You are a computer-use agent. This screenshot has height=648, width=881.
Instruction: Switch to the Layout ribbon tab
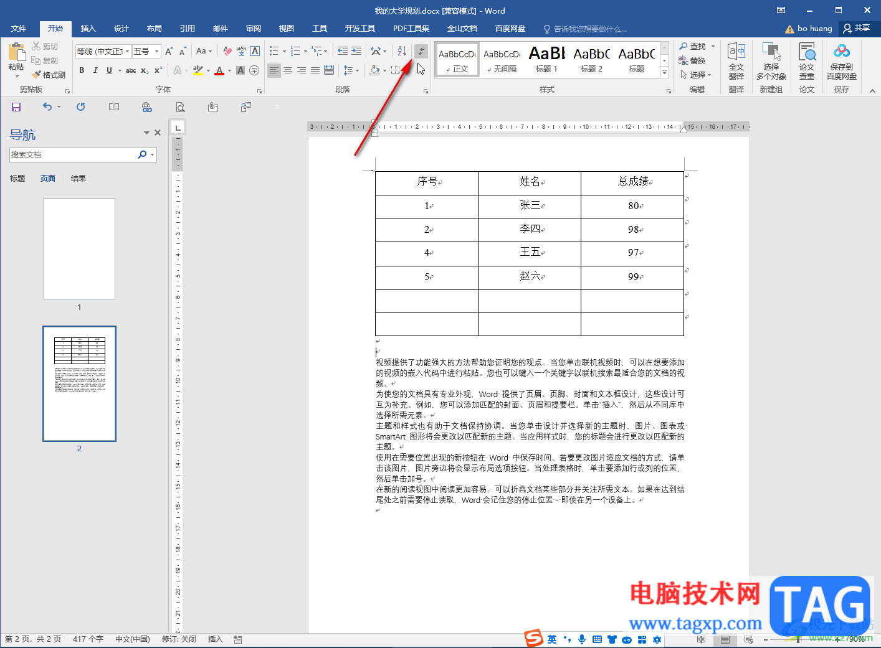[x=155, y=29]
